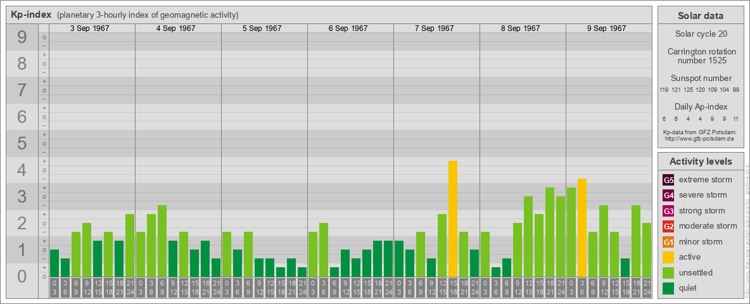This screenshot has height=304, width=750.
Task: Click the 'moderate storm' legend label
Action: click(x=708, y=225)
